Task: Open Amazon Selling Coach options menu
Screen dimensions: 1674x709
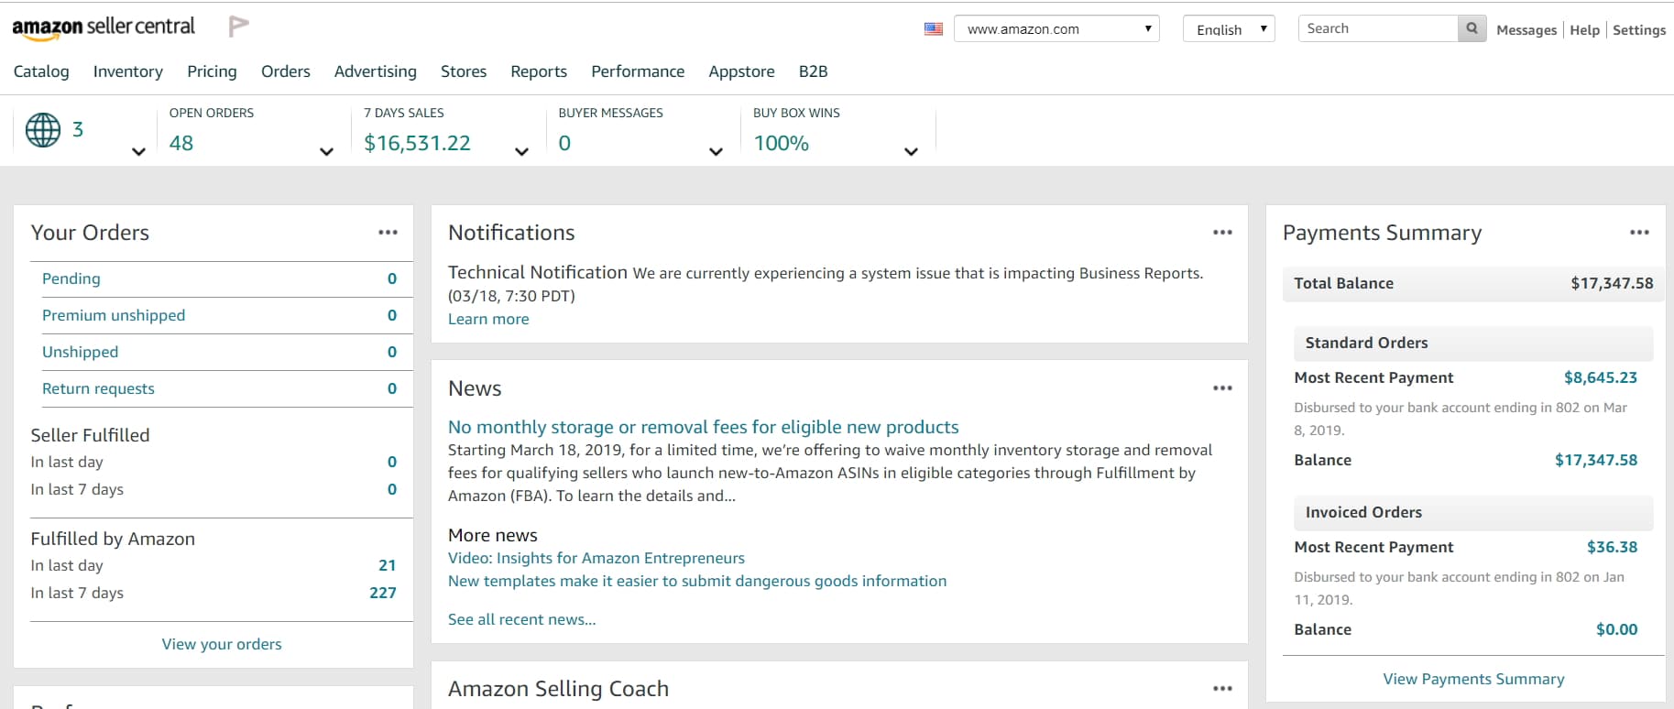Action: coord(1222,689)
